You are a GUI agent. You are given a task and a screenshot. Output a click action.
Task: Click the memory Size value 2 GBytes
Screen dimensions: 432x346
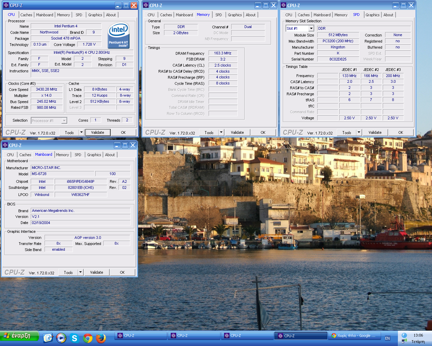[x=181, y=33]
